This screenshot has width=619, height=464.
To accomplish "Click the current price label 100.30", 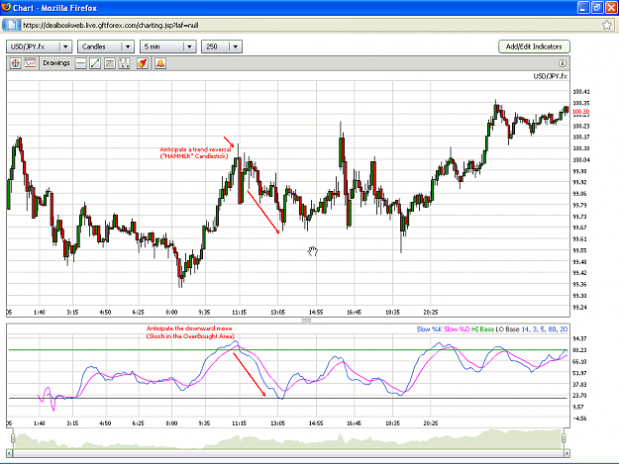I will tap(580, 112).
